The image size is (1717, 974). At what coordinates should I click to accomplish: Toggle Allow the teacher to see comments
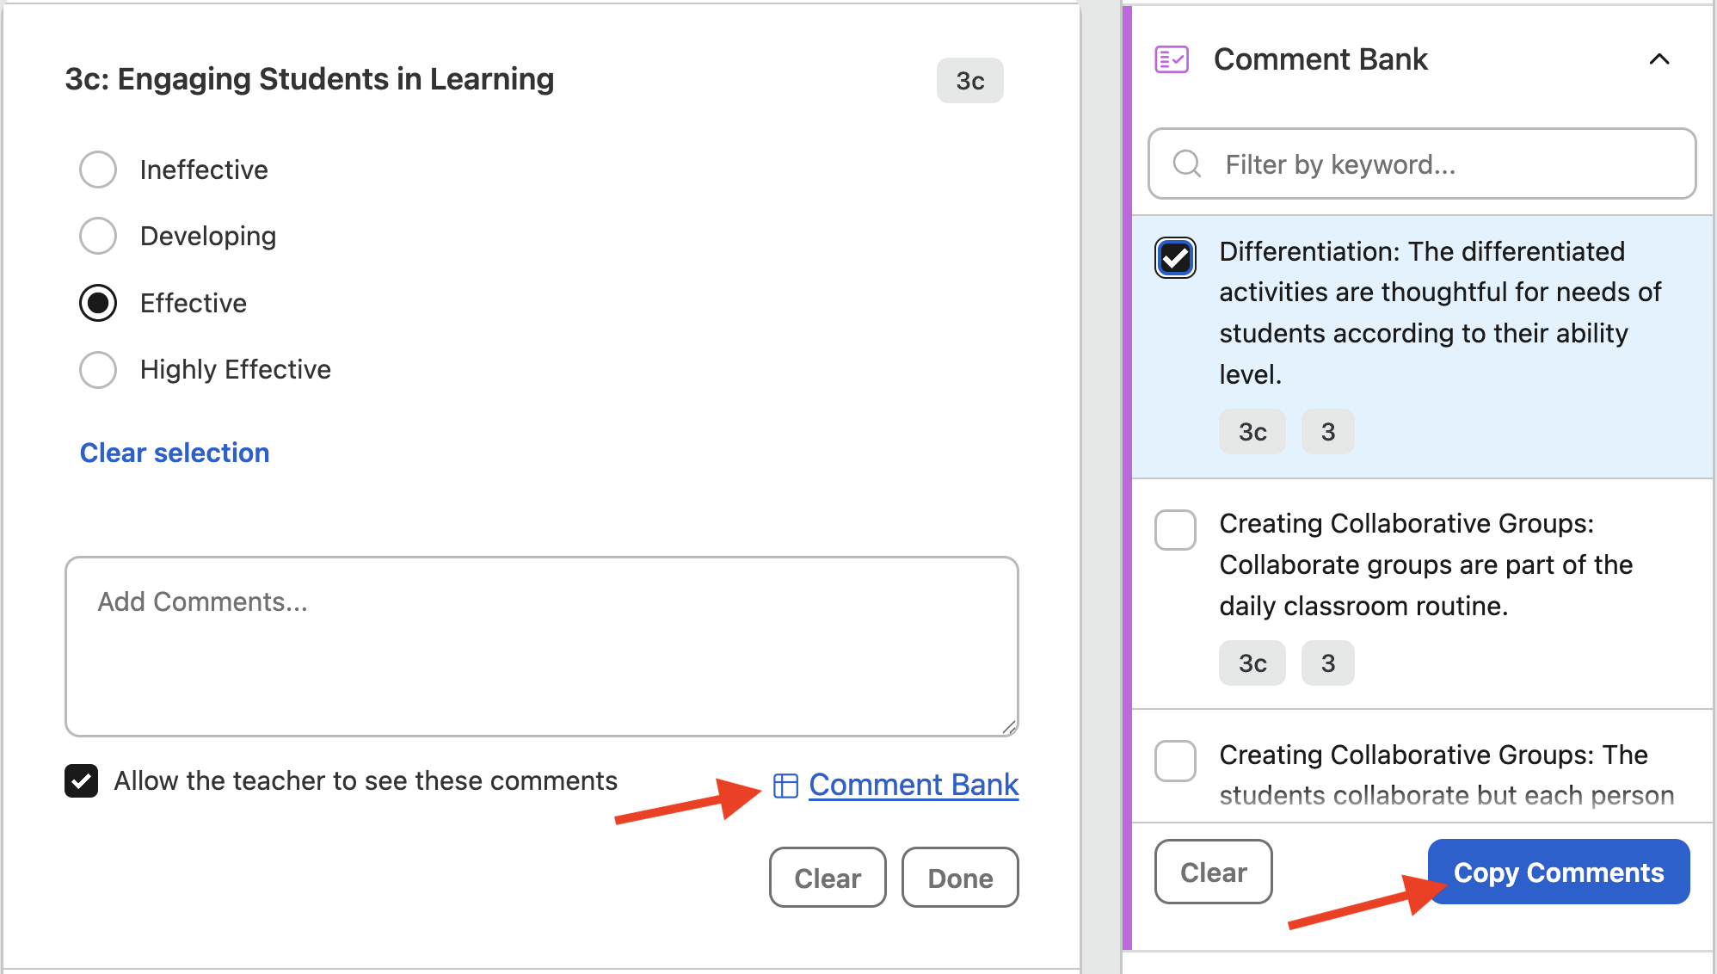[82, 781]
